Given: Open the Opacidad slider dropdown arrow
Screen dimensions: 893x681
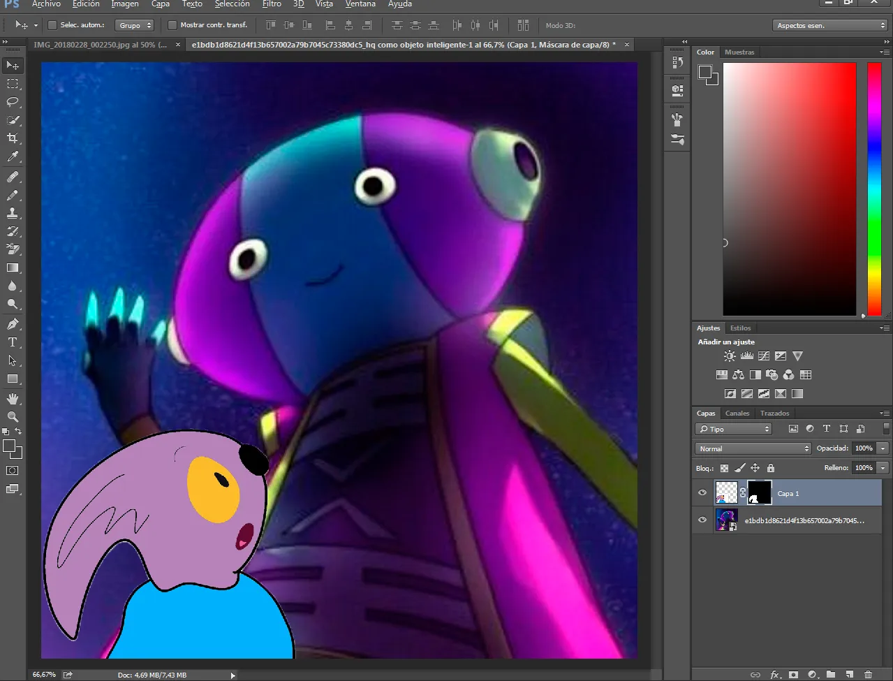Looking at the screenshot, I should [883, 448].
